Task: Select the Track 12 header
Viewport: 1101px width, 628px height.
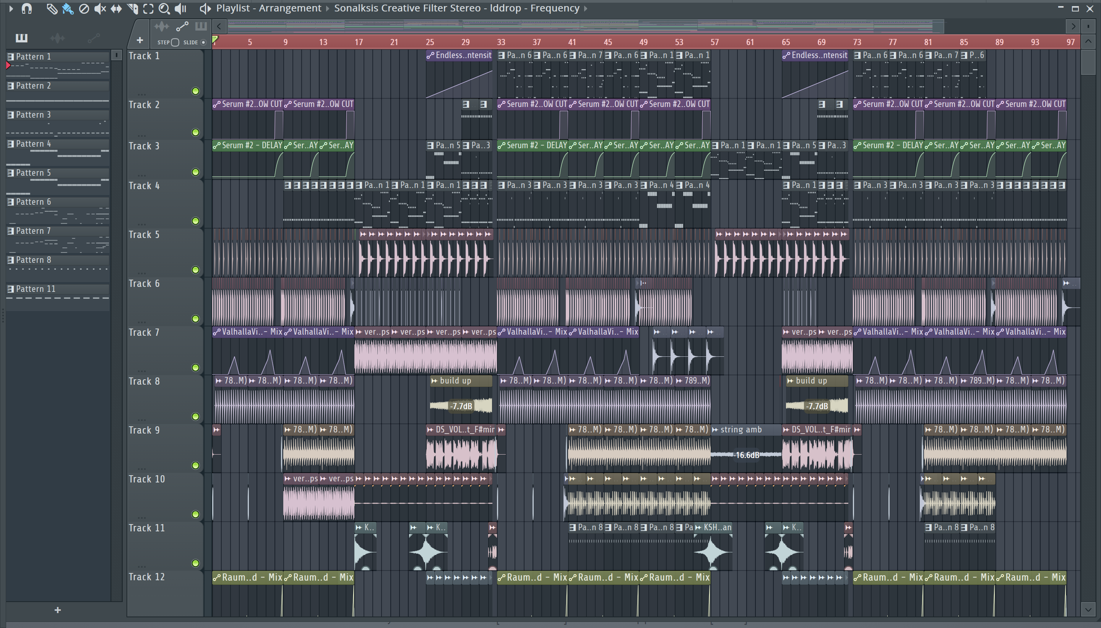Action: click(x=165, y=594)
